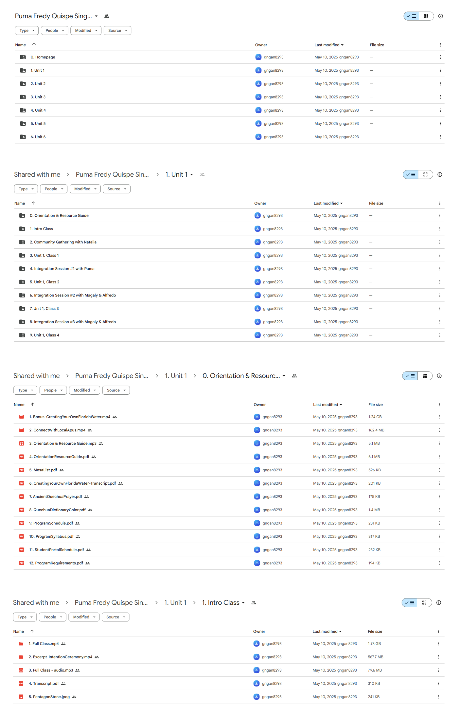Click folder icon of 4. Integration Session #1 with Puma
Screen dimensions: 460x720
click(22, 269)
